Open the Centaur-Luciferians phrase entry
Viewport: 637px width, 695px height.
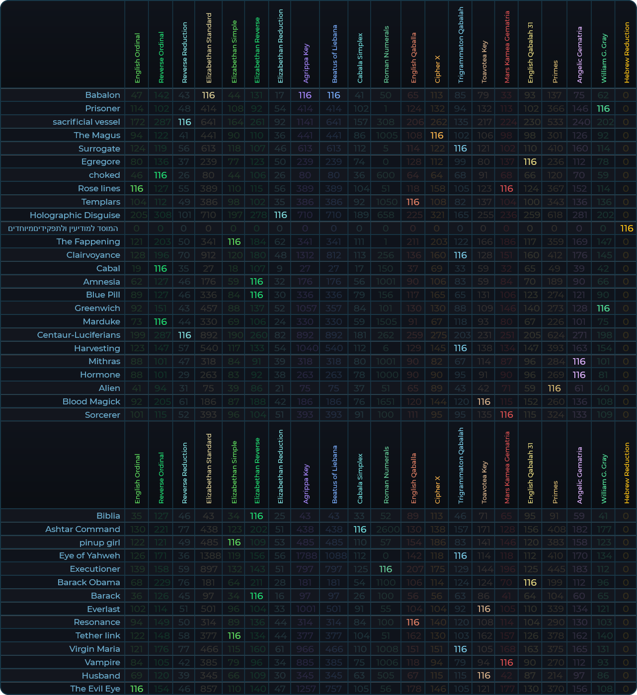tap(79, 335)
